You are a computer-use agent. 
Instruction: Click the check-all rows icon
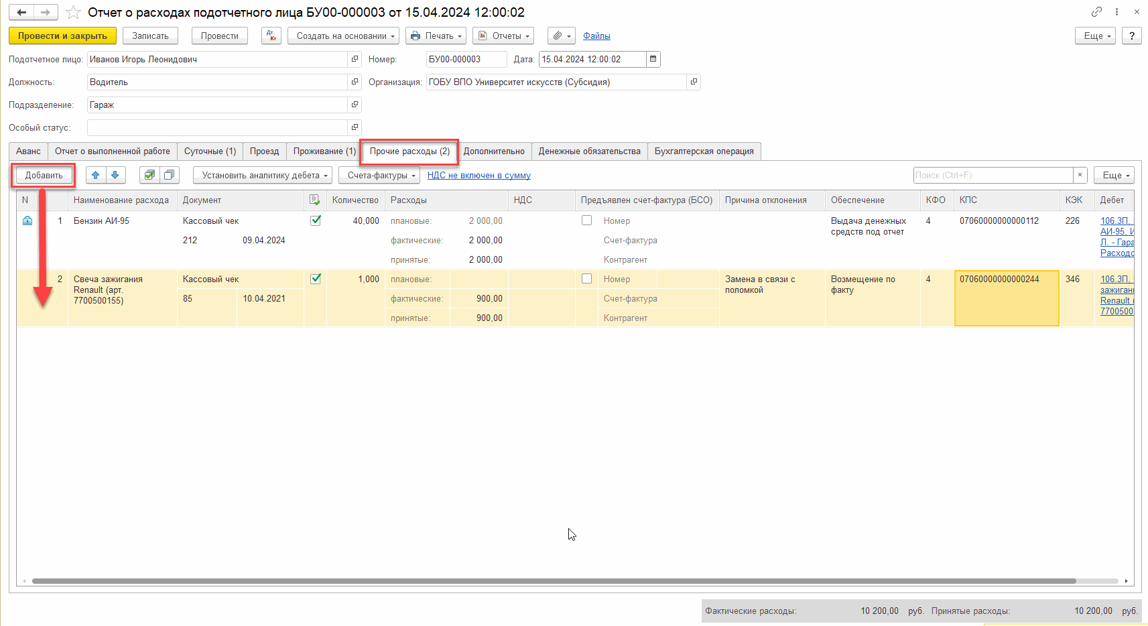149,175
